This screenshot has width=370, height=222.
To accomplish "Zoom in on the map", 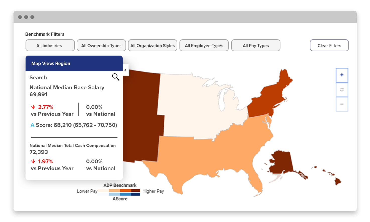I will 342,75.
